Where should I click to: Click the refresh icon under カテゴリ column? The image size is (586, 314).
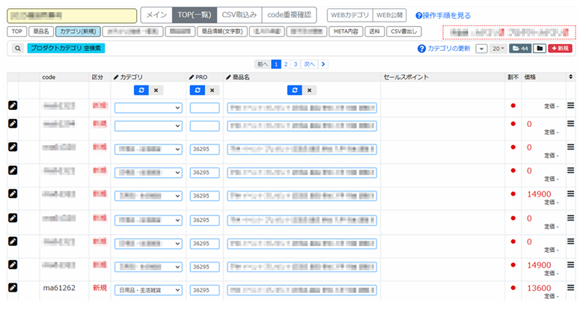point(141,90)
